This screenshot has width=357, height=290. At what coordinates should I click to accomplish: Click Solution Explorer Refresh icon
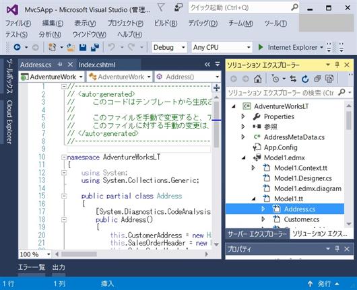[305, 79]
